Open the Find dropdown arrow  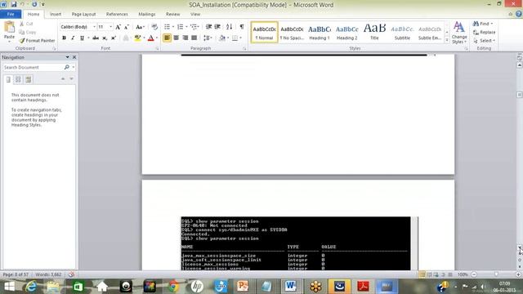[x=492, y=24]
